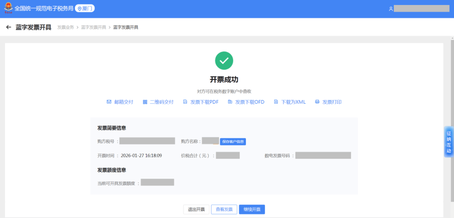Click the 退出开票 button
The width and height of the screenshot is (454, 218).
tap(196, 210)
